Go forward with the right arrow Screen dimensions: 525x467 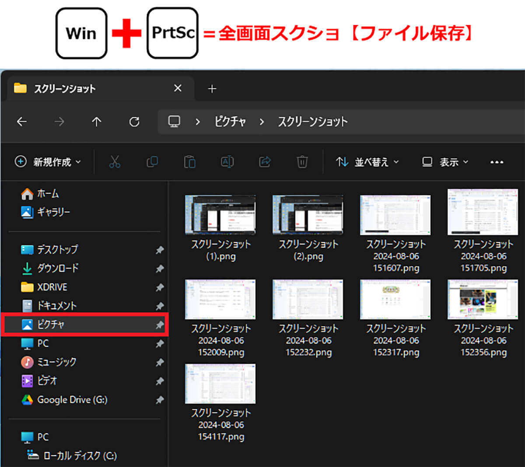click(59, 122)
